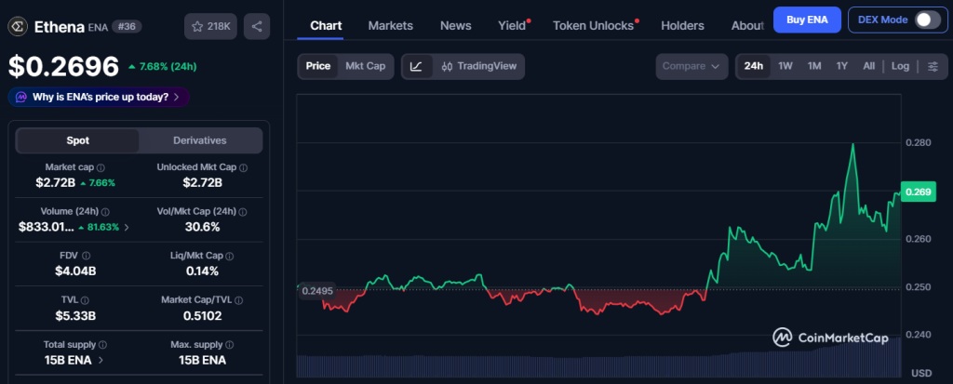Add Ethena to watchlist star 218K

click(210, 27)
